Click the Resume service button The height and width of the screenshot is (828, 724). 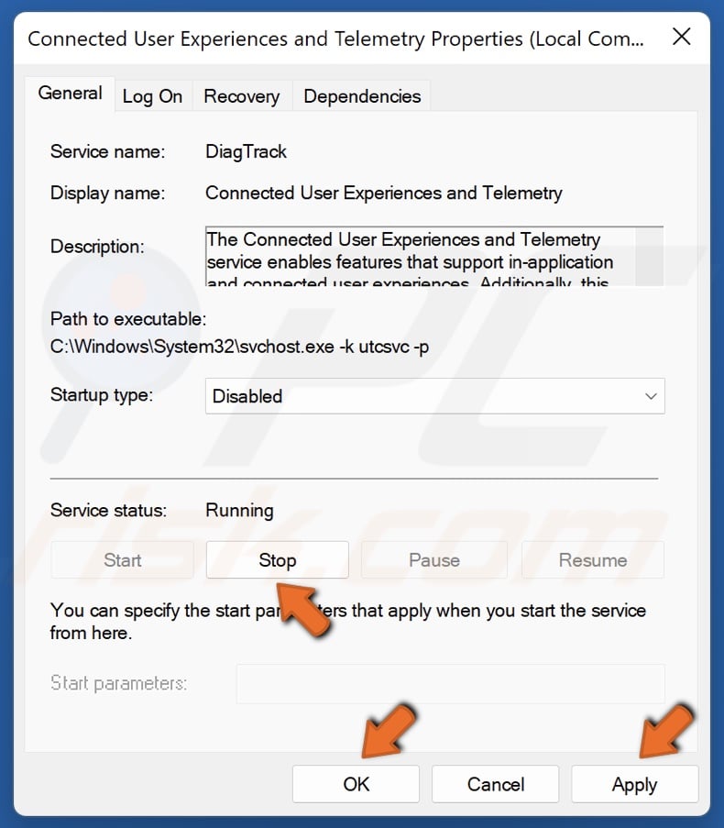[x=593, y=560]
